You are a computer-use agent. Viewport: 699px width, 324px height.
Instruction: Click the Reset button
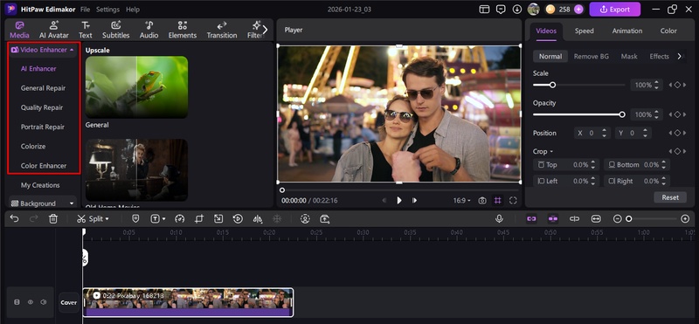pyautogui.click(x=670, y=197)
